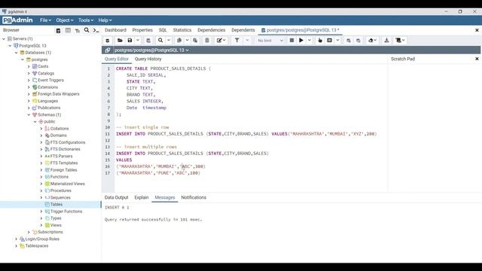Image resolution: width=482 pixels, height=271 pixels.
Task: Switch to the Statistics tab
Action: point(182,30)
